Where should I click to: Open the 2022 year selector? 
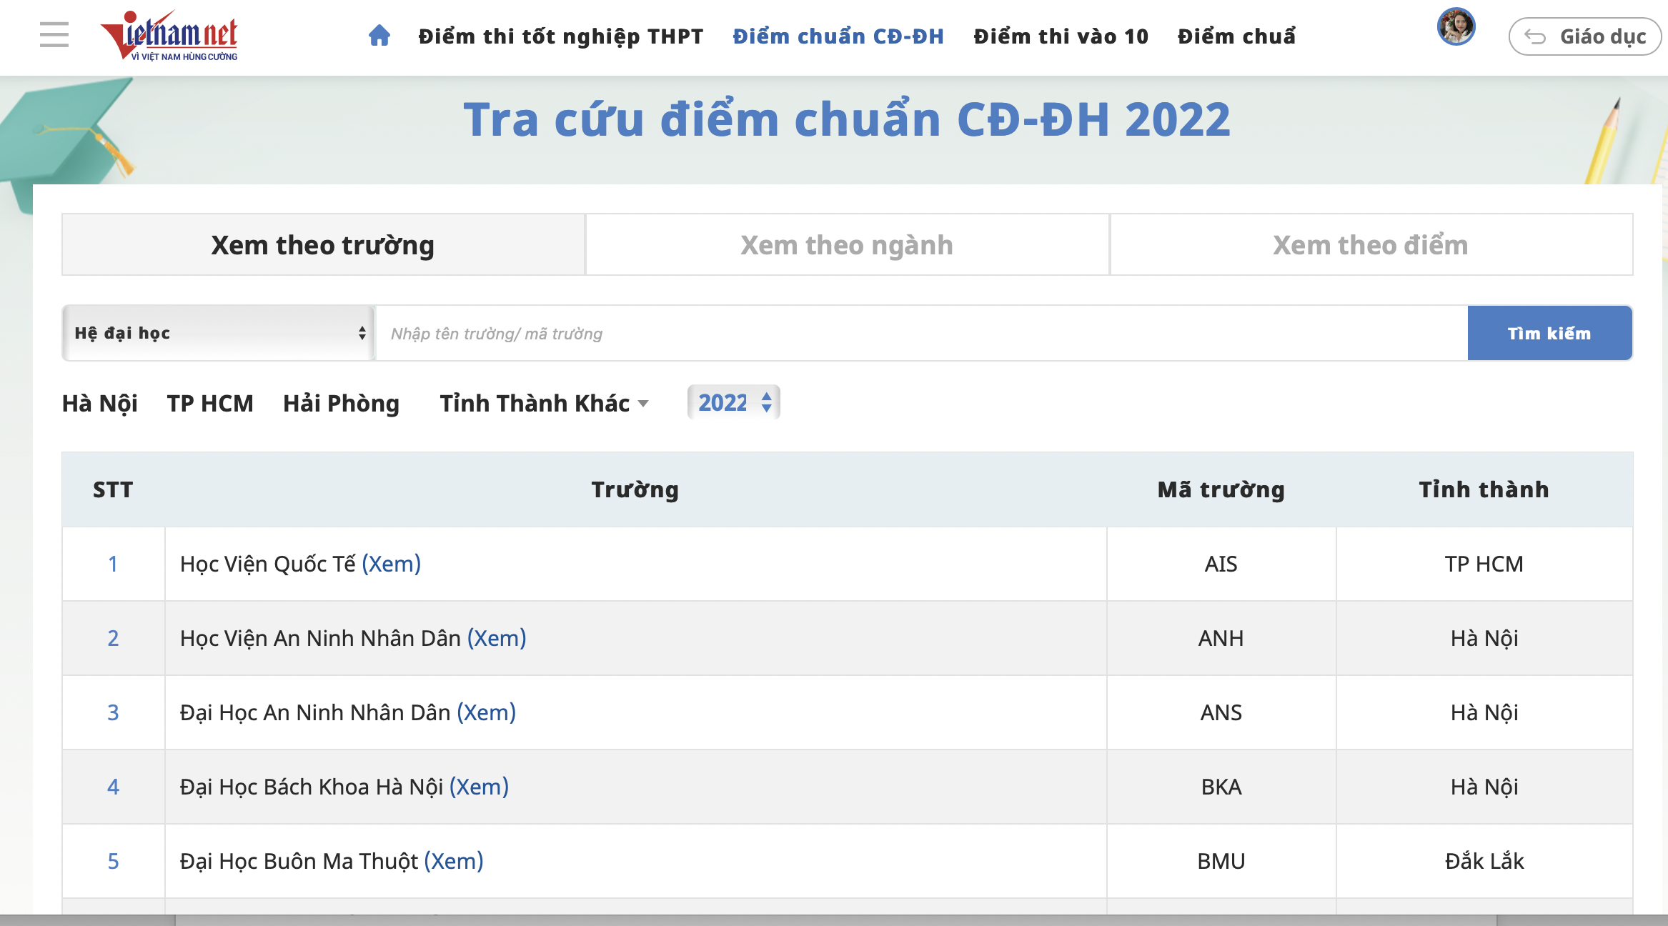734,403
